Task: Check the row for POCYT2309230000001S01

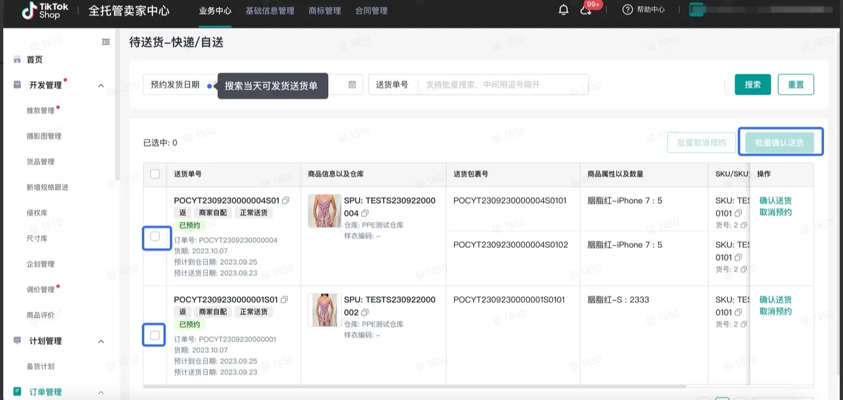Action: [x=155, y=335]
